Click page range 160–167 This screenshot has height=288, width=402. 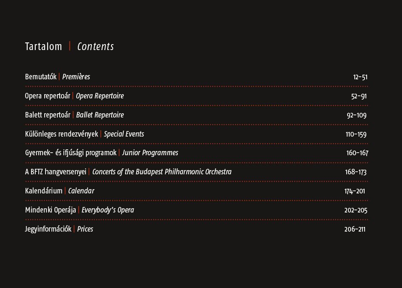357,153
